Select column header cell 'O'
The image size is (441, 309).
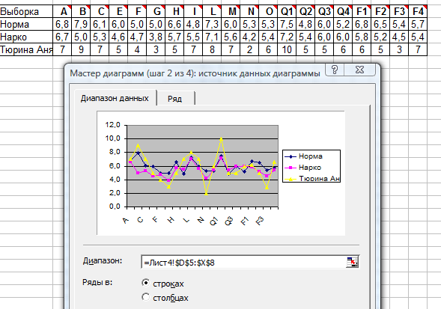pyautogui.click(x=268, y=11)
